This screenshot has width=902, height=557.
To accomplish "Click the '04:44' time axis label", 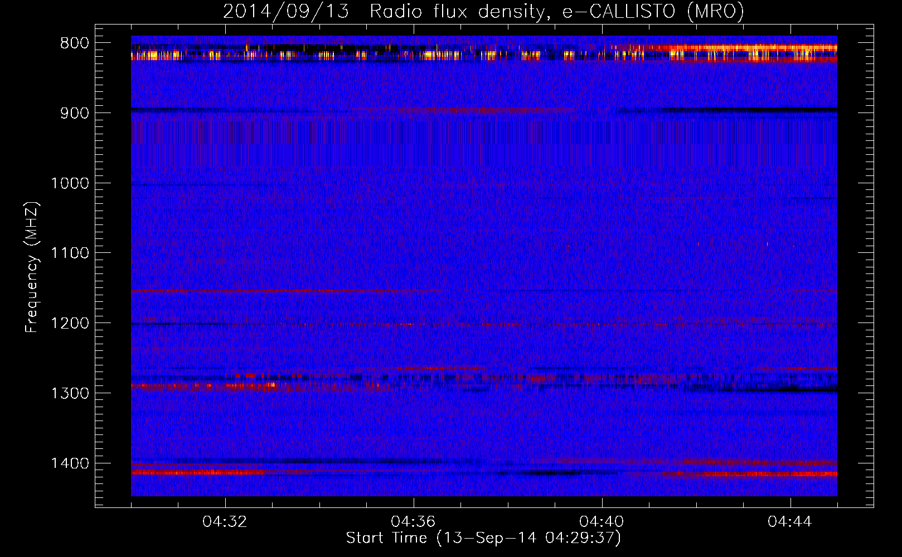I will (791, 522).
